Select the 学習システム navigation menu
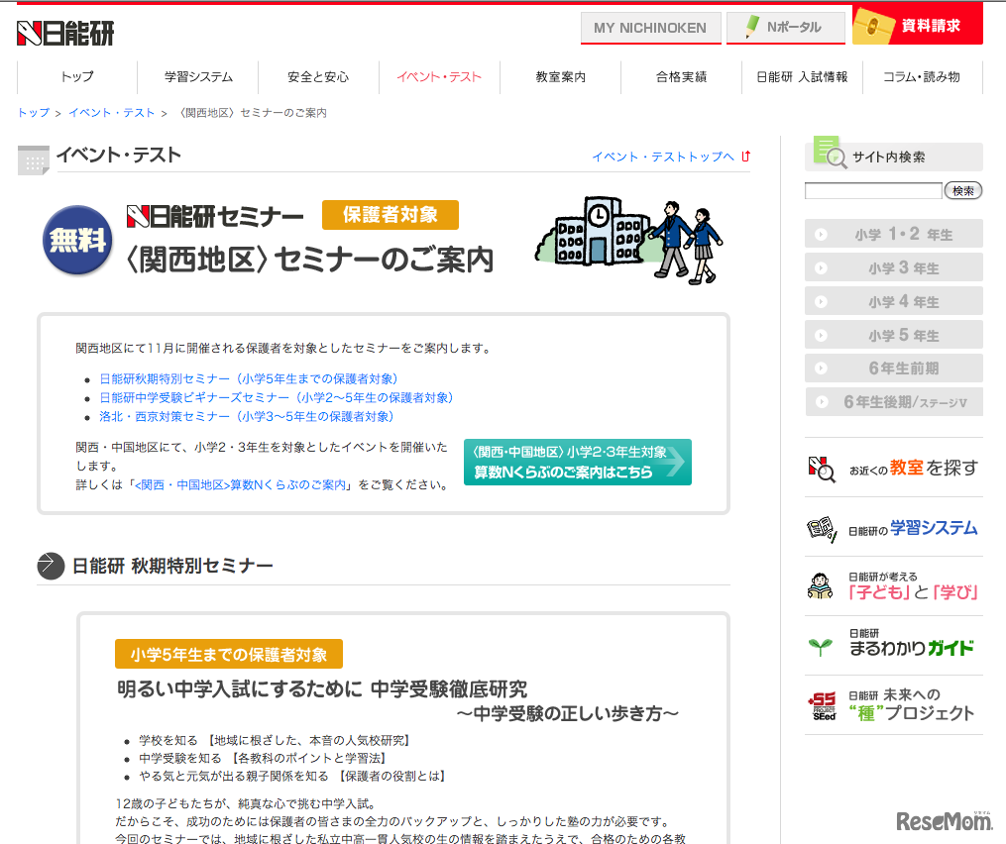This screenshot has height=844, width=1006. (x=198, y=77)
